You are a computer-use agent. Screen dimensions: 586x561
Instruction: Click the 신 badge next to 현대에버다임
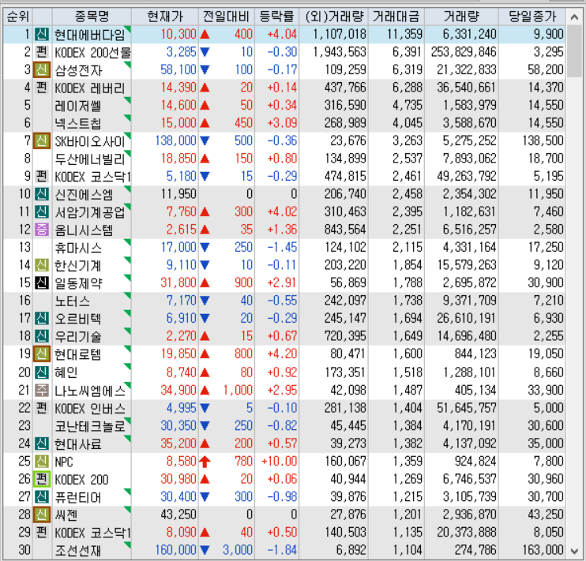pos(42,35)
